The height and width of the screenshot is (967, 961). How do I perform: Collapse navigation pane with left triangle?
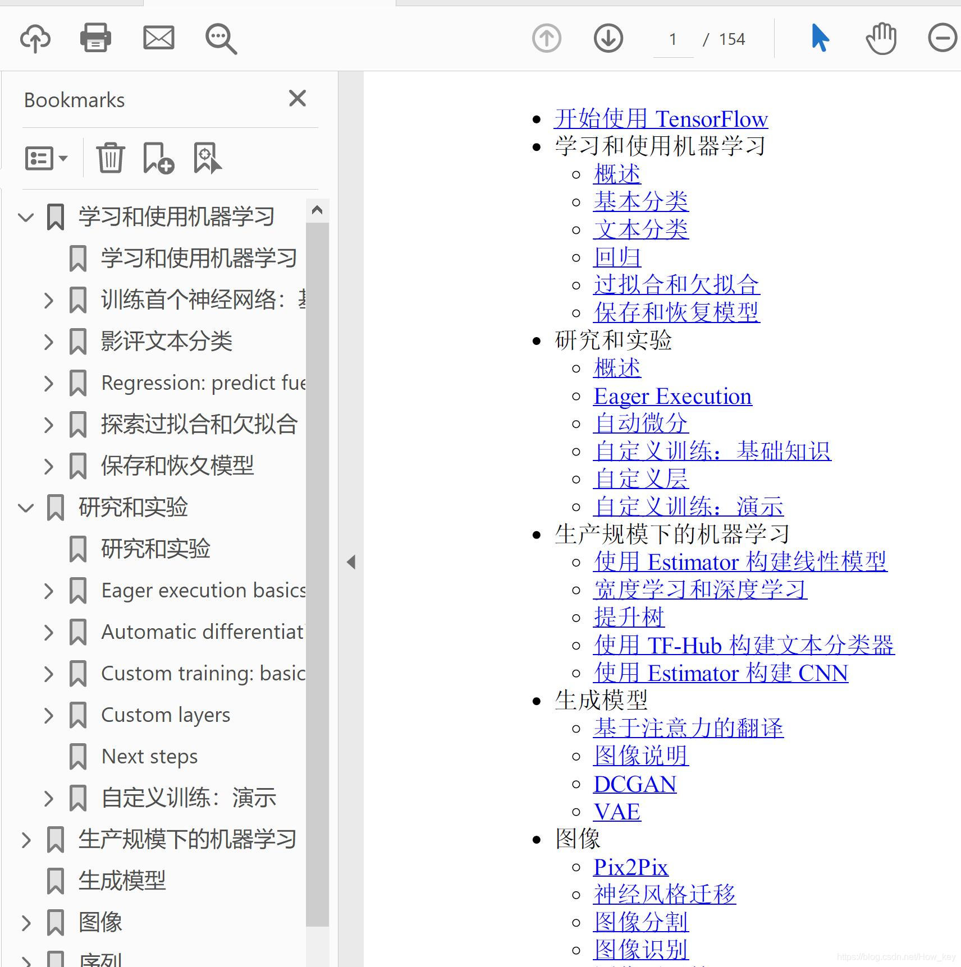(351, 562)
